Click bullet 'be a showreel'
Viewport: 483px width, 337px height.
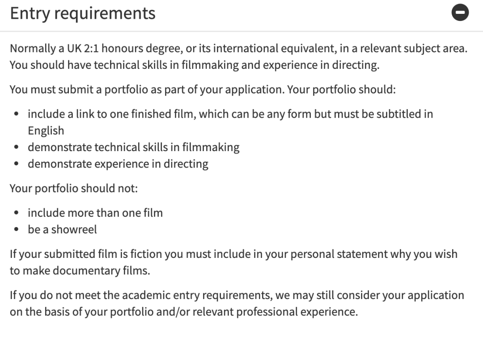62,229
